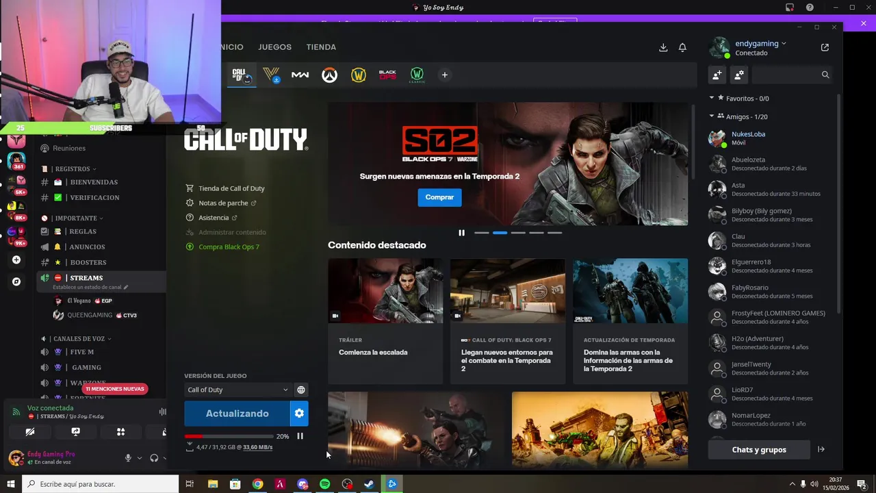Open the Modern Warfare (MW) game icon
Image resolution: width=876 pixels, height=493 pixels.
click(300, 75)
